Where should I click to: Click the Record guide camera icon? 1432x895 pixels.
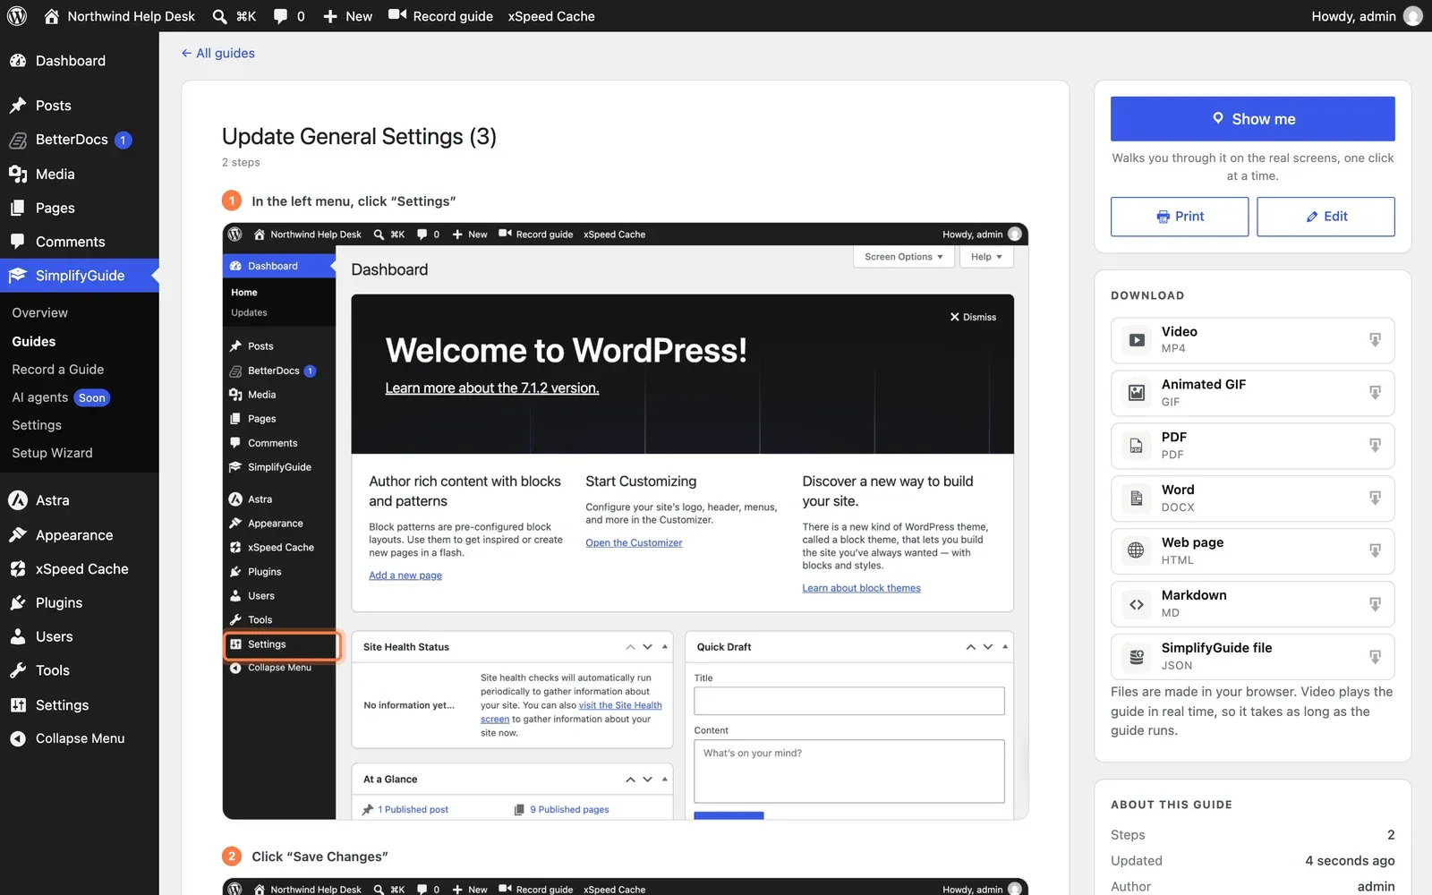tap(397, 15)
